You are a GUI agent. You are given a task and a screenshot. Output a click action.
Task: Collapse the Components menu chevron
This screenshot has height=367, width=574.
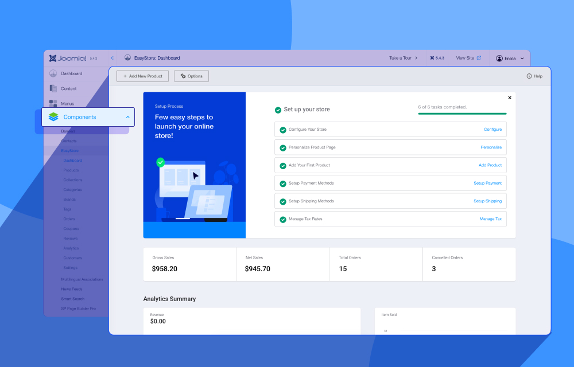127,117
